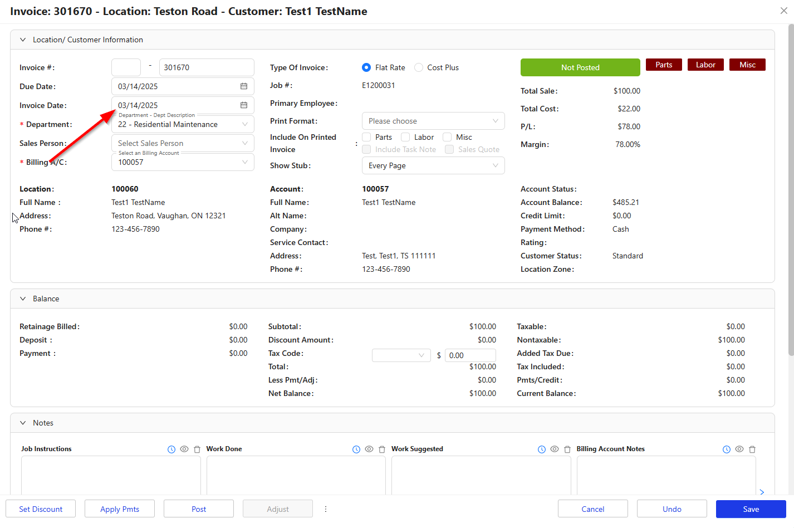This screenshot has width=794, height=528.
Task: Click the Job Instructions history clock icon
Action: [171, 449]
